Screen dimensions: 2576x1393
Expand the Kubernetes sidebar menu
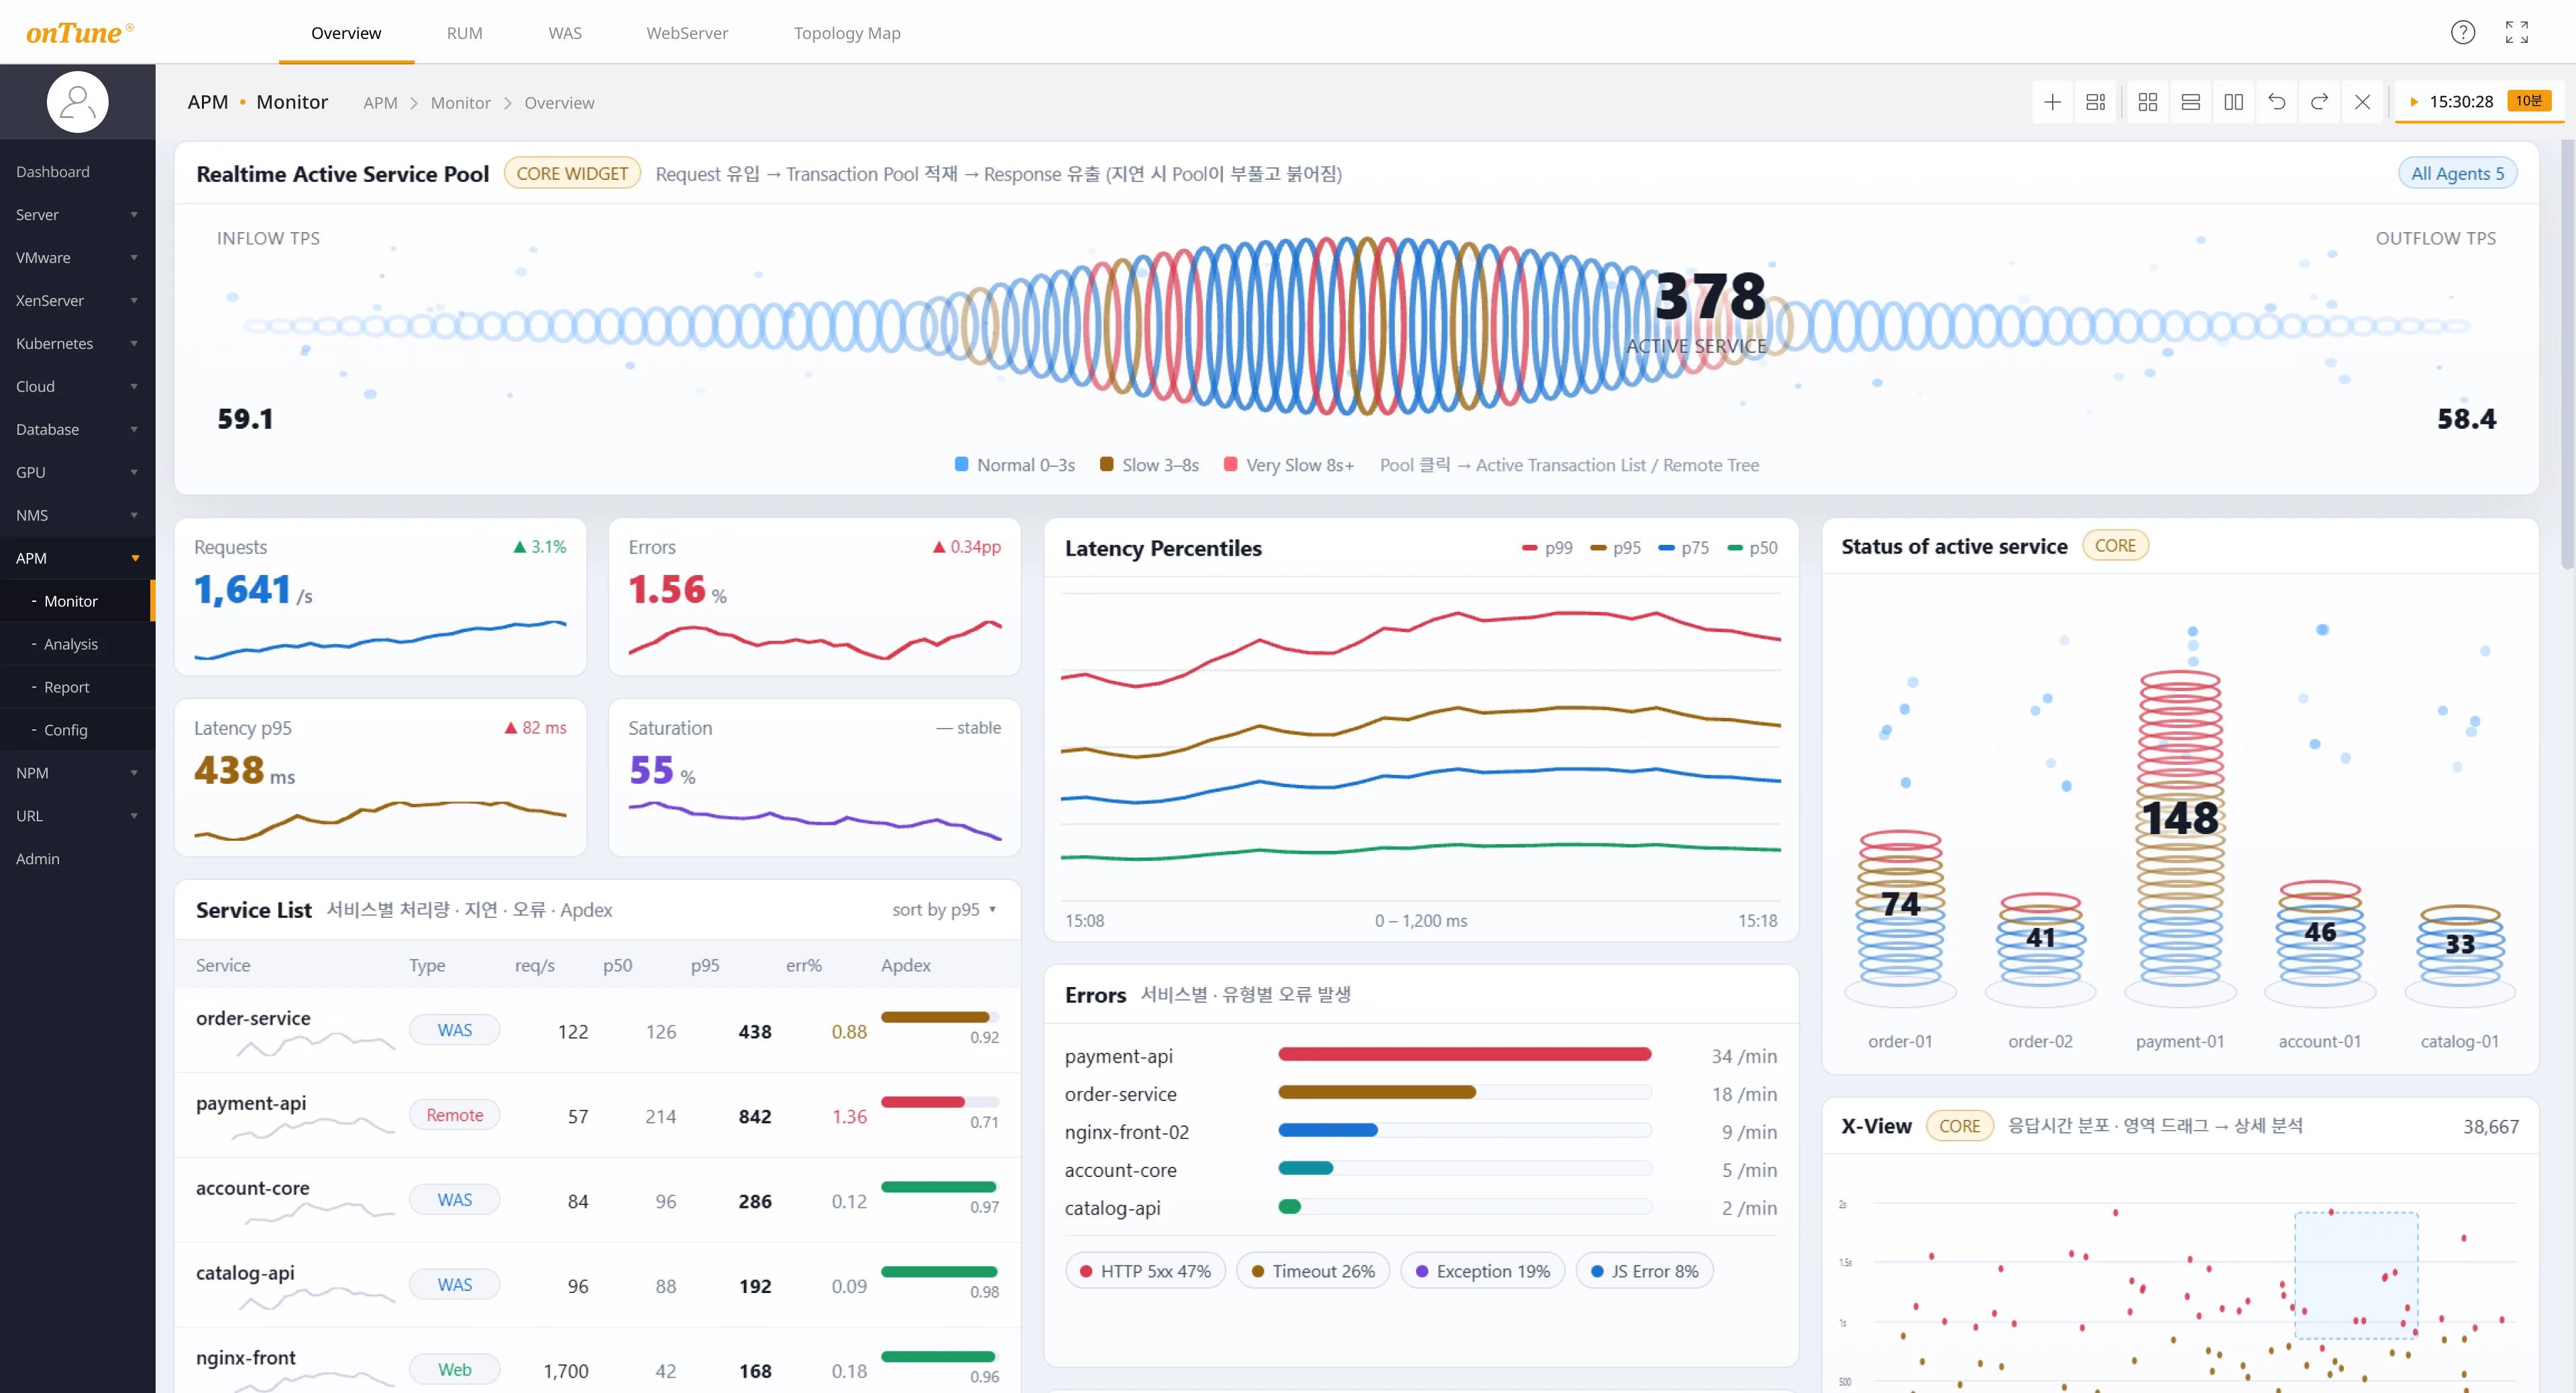point(77,343)
